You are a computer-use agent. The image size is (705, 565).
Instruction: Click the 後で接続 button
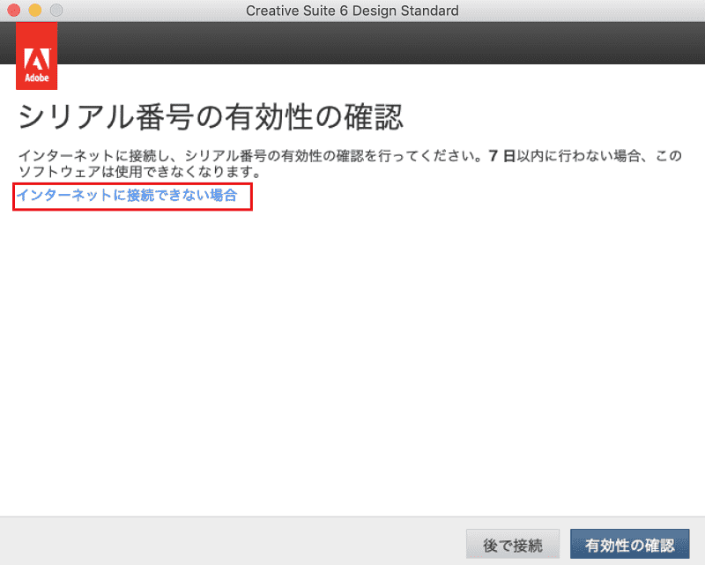(x=513, y=545)
